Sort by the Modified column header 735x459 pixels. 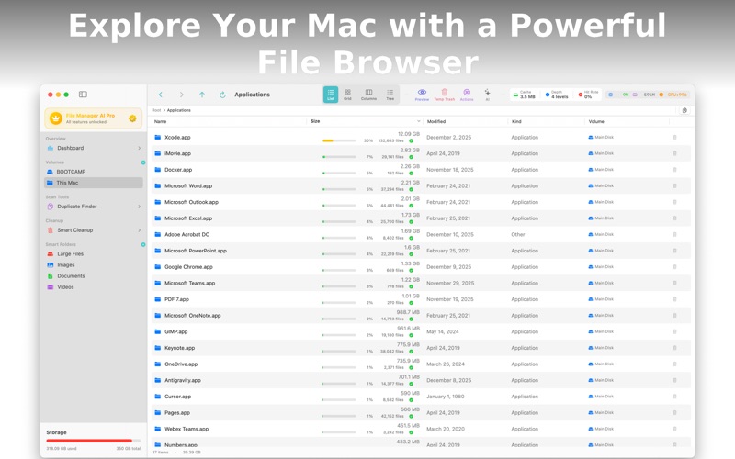(x=435, y=121)
